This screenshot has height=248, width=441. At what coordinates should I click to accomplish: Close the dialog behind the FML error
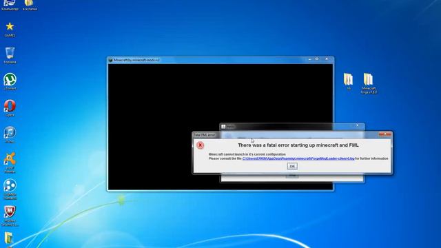357,125
